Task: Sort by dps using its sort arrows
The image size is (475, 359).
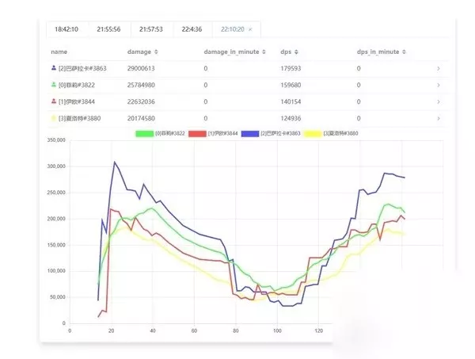Action: [x=296, y=52]
